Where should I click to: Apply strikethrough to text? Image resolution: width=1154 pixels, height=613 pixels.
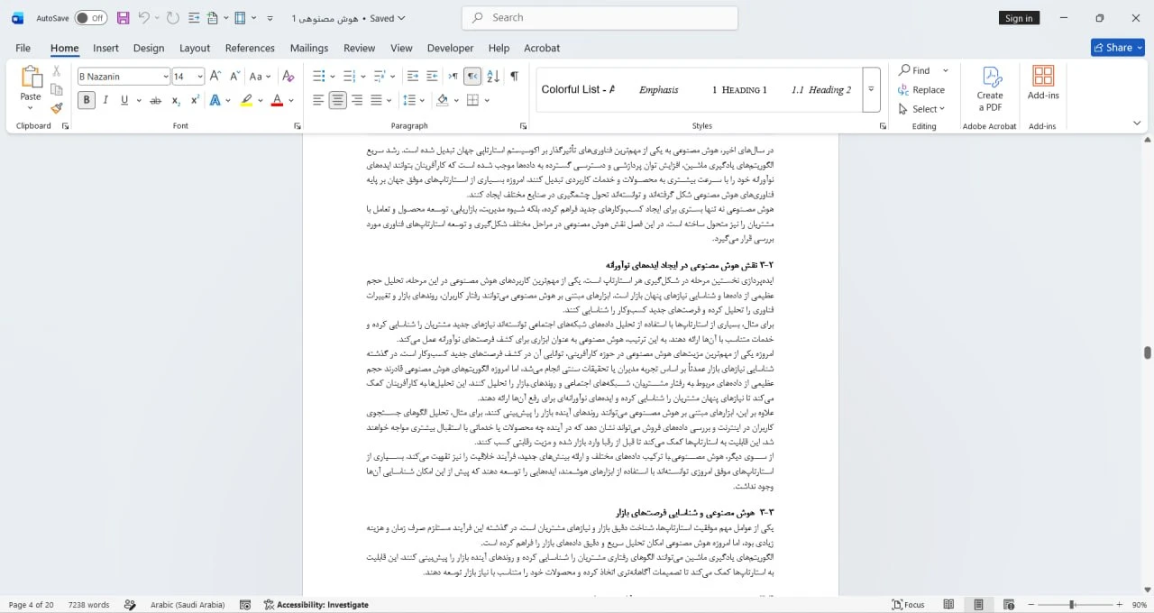(155, 100)
